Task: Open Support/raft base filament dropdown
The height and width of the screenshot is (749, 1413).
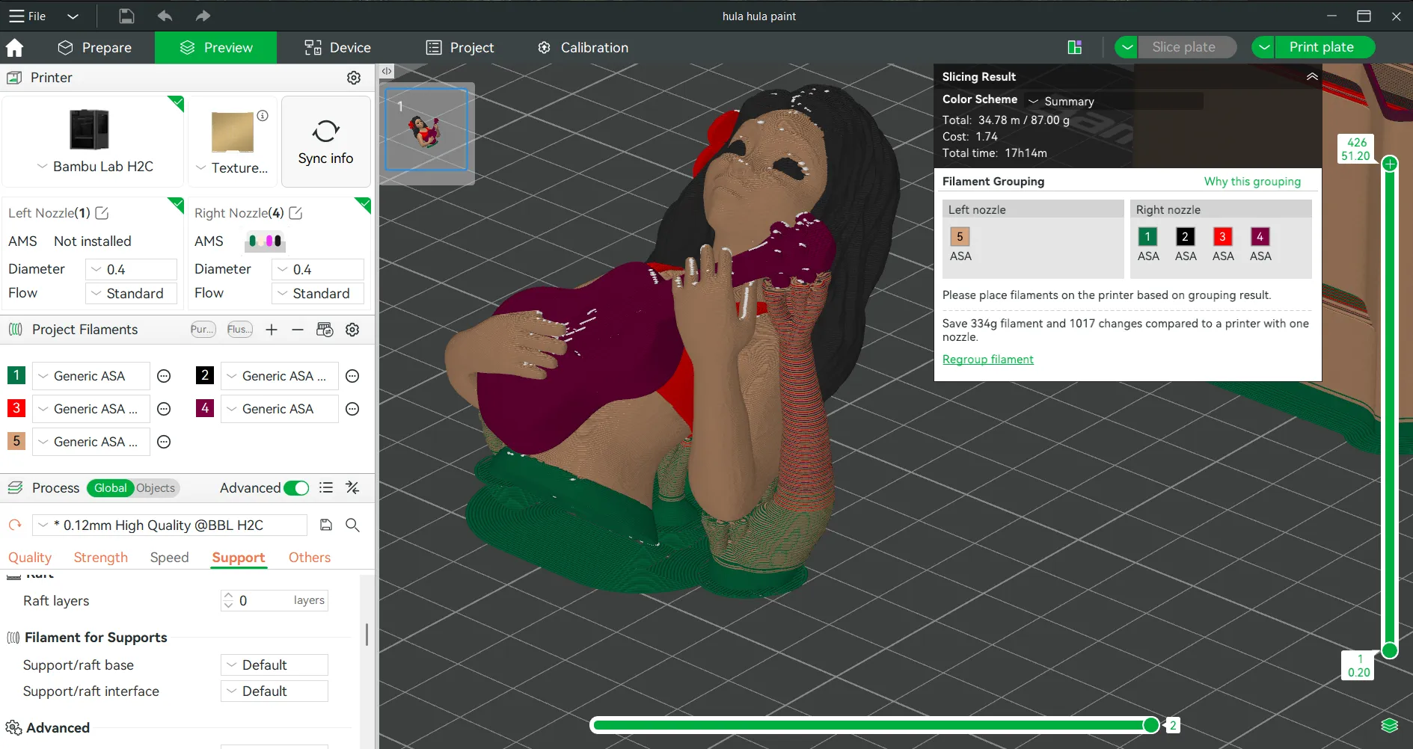Action: [275, 665]
